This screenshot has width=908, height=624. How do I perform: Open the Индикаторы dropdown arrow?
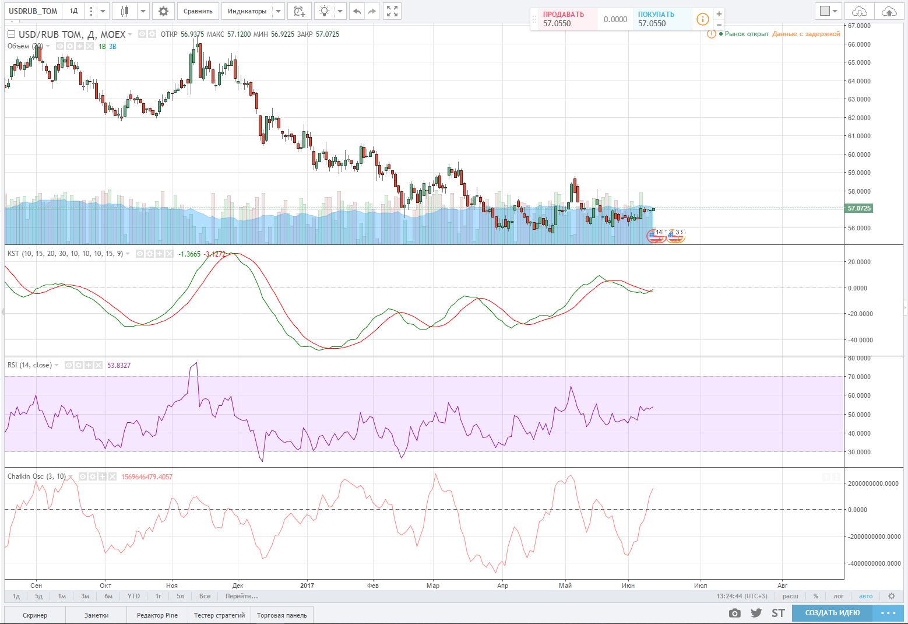[278, 11]
